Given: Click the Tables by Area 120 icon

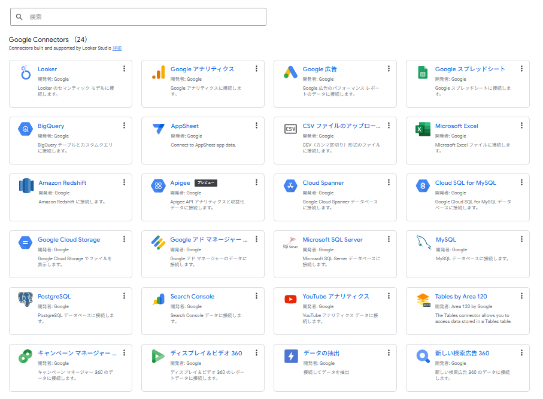Looking at the screenshot, I should (423, 300).
